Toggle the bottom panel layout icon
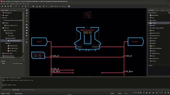The height and width of the screenshot is (95, 170). tap(147, 93)
